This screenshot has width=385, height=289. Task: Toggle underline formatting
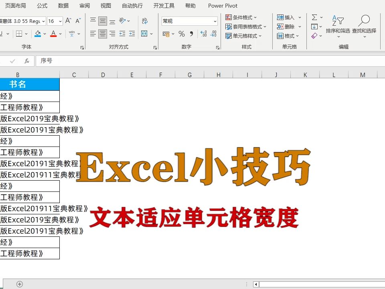[x=2, y=33]
